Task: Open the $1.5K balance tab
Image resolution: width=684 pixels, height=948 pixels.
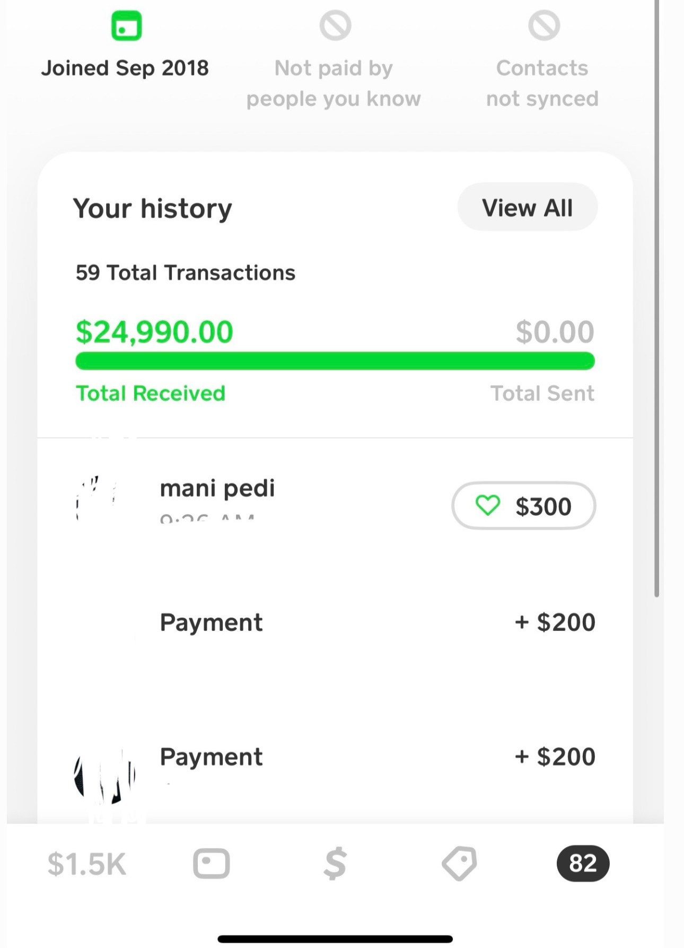Action: tap(87, 864)
